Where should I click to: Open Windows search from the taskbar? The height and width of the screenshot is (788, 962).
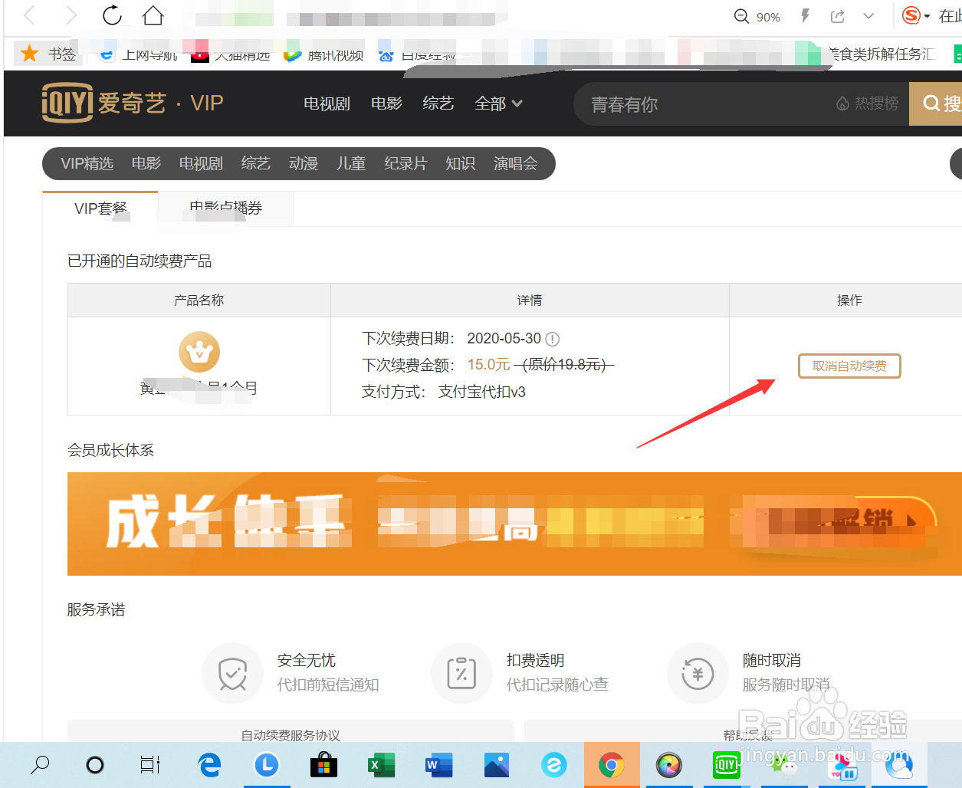click(39, 764)
